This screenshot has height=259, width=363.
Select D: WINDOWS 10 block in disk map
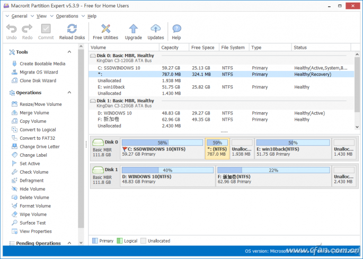(x=167, y=176)
